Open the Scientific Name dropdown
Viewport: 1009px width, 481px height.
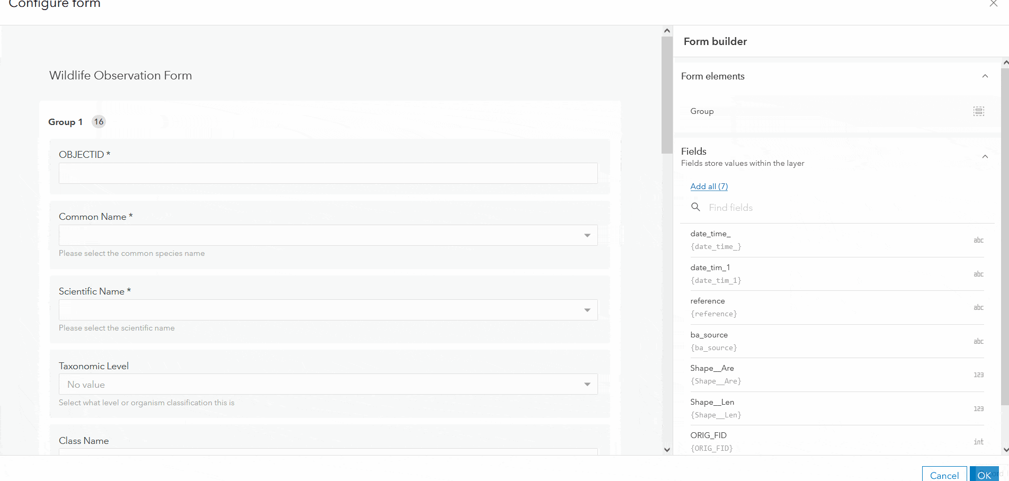pyautogui.click(x=587, y=309)
